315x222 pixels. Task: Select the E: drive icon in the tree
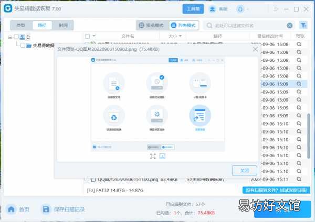(x=22, y=37)
